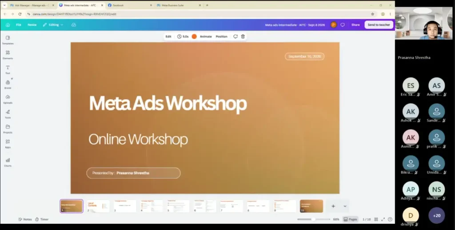Click the design title in header
Screen dimensions: 455x230
pyautogui.click(x=295, y=25)
